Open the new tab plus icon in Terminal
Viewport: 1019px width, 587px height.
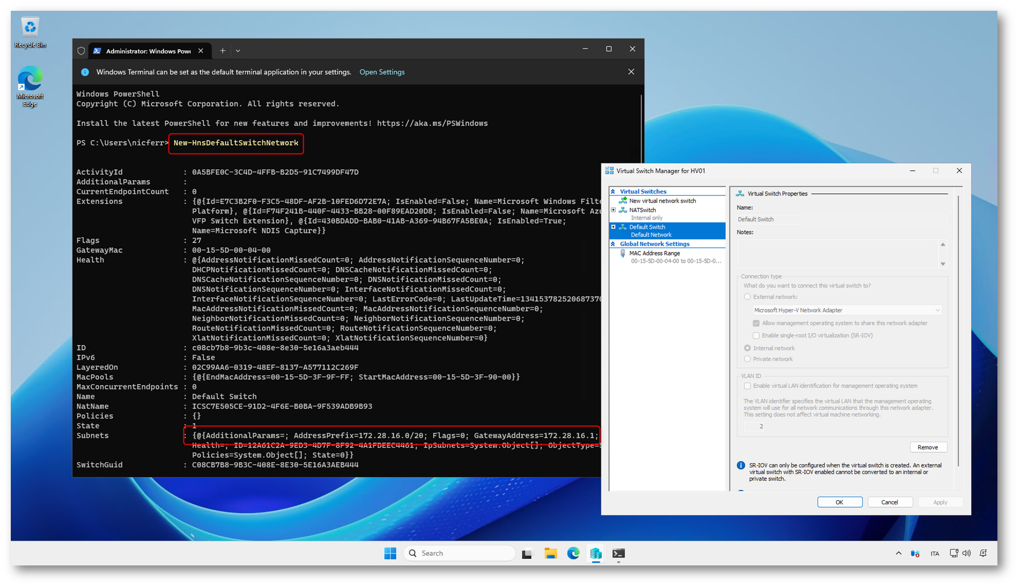click(x=222, y=51)
